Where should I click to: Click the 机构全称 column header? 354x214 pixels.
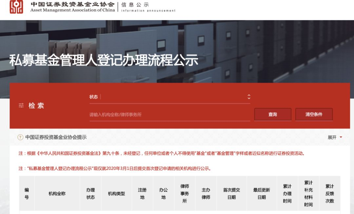tap(57, 194)
